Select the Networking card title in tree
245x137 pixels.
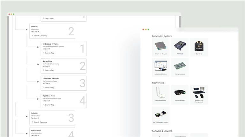[47, 61]
